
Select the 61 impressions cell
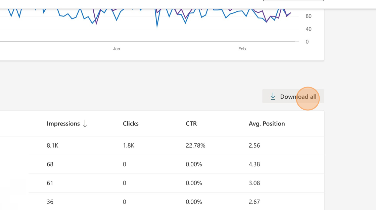pyautogui.click(x=50, y=183)
